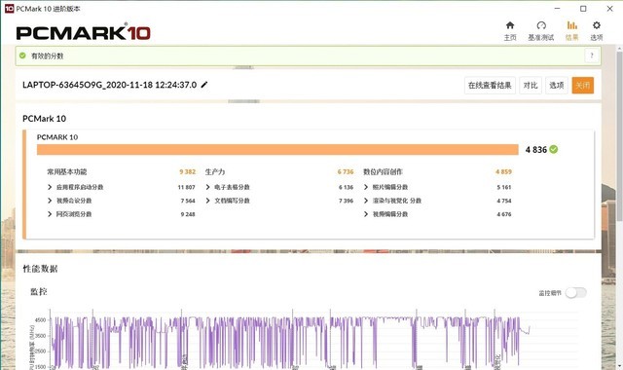
Task: Click the score value 7 564
Action: click(x=188, y=201)
